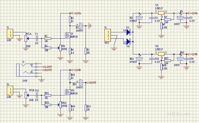Click the +12VB label at U2 output
The image size is (199, 123).
tap(193, 54)
